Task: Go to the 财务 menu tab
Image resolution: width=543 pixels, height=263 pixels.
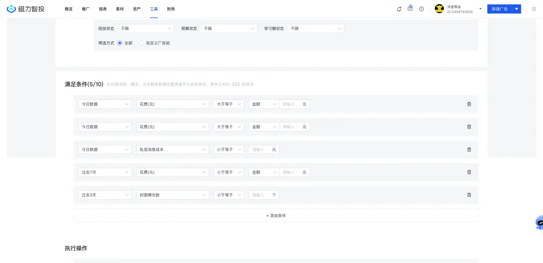Action: [x=171, y=9]
